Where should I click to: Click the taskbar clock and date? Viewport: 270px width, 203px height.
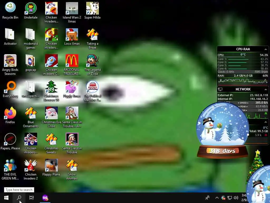point(244,198)
